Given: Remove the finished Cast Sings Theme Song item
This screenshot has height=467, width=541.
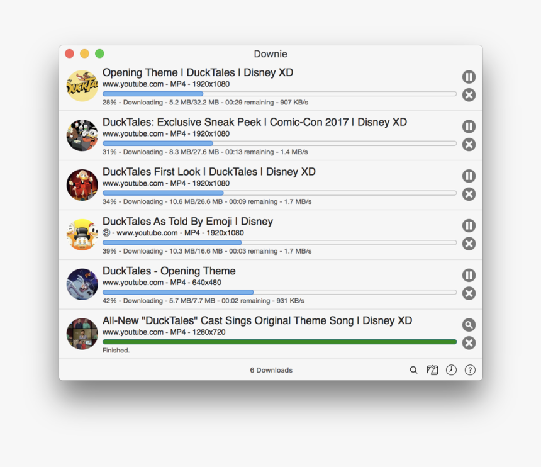Looking at the screenshot, I should [469, 343].
